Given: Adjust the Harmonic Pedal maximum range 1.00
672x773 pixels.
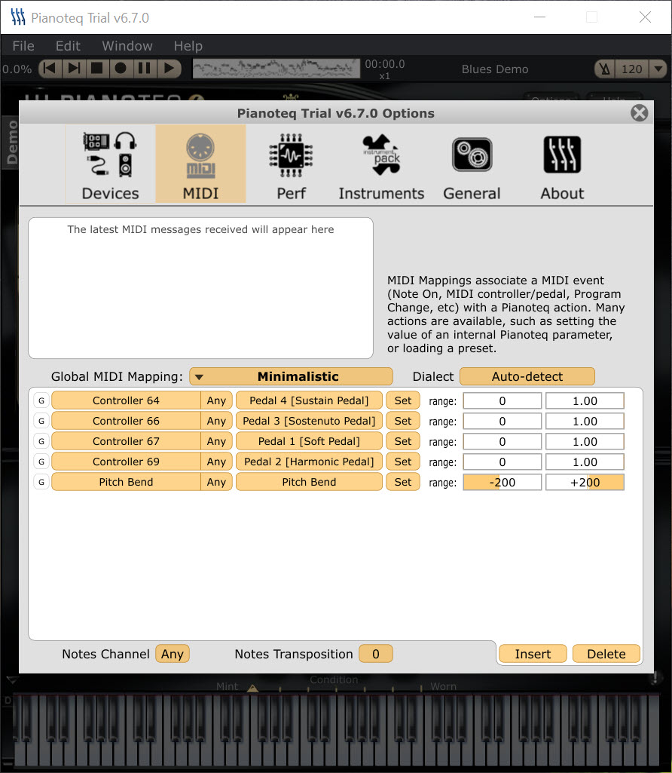Looking at the screenshot, I should click(585, 462).
